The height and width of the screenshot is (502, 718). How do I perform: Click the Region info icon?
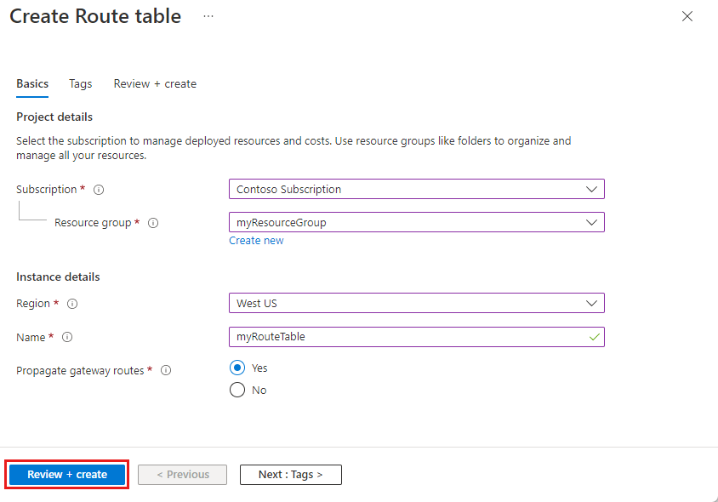coord(72,303)
